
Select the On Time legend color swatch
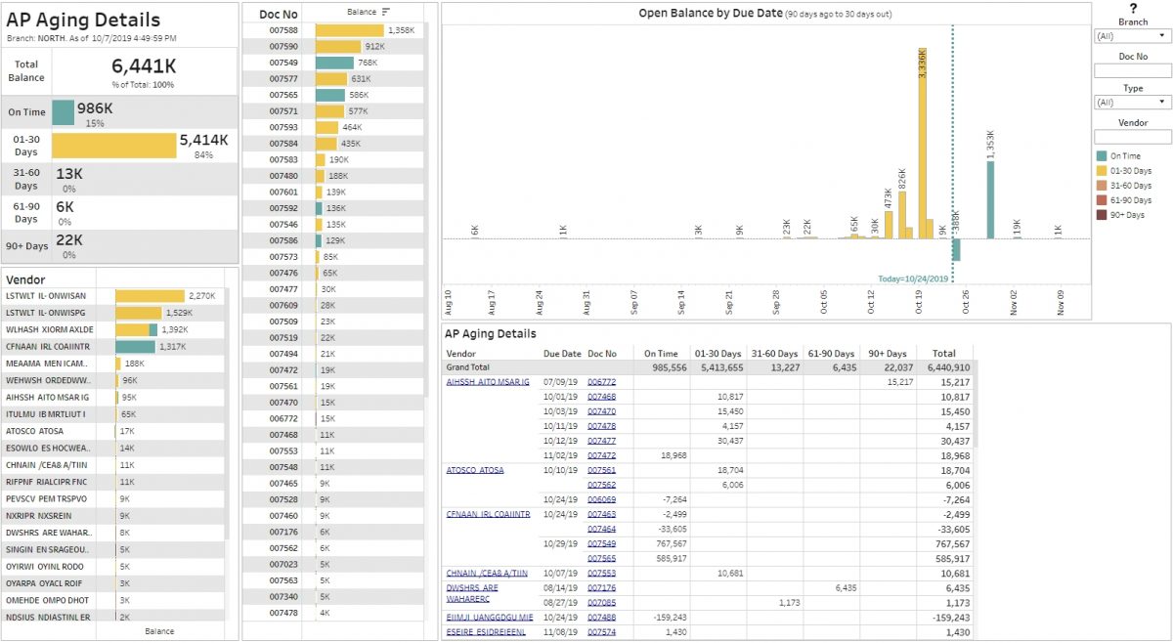[1102, 156]
